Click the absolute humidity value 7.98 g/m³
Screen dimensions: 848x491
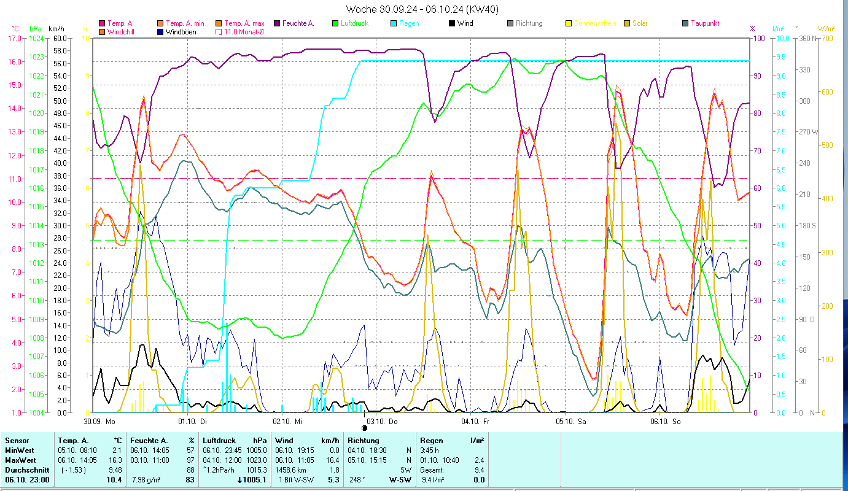146,480
